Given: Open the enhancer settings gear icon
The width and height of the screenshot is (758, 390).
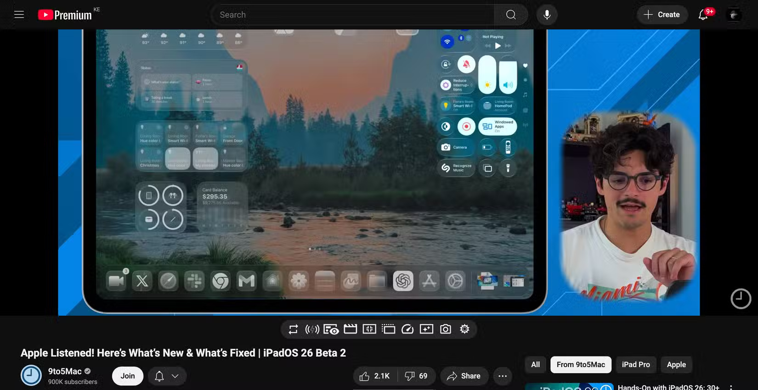Looking at the screenshot, I should 464,329.
